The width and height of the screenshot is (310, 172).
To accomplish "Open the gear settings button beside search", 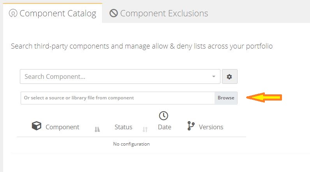I will (229, 76).
